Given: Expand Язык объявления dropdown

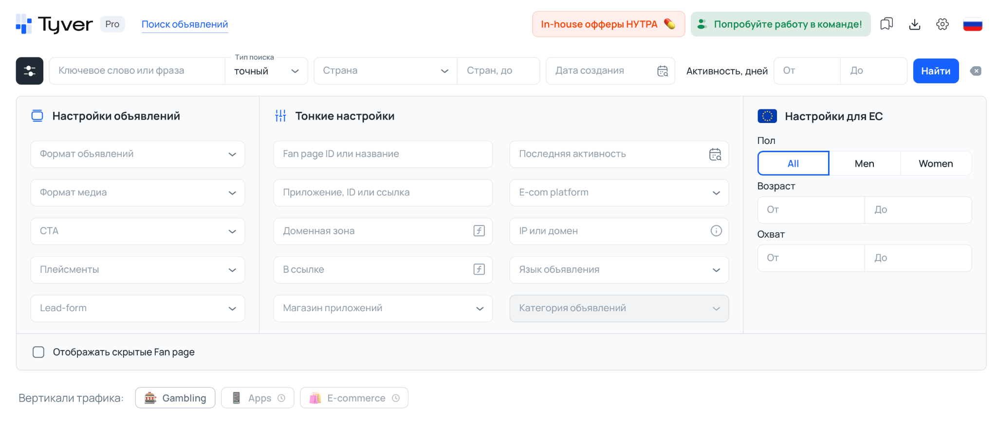Looking at the screenshot, I should tap(618, 270).
